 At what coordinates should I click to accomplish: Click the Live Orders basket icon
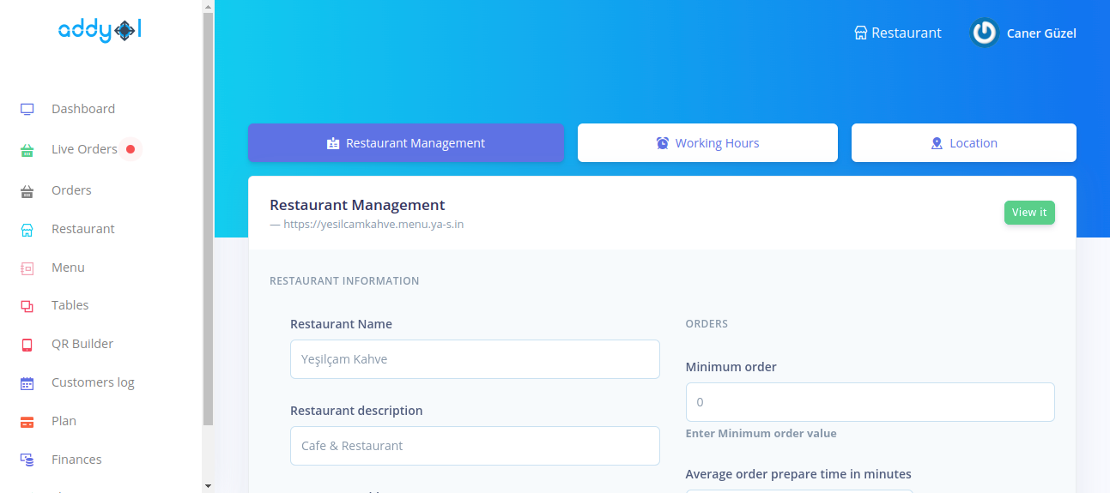click(27, 150)
